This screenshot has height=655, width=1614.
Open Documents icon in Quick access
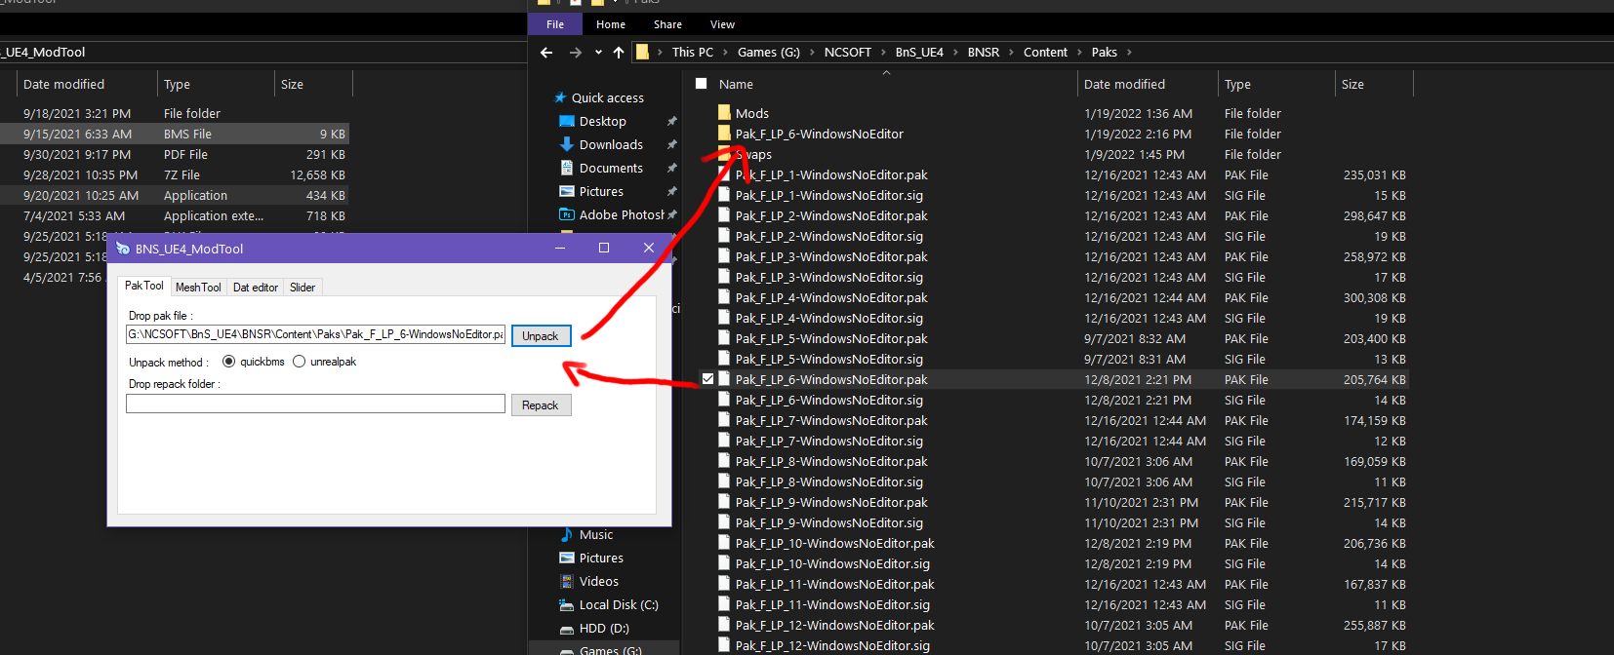point(567,168)
